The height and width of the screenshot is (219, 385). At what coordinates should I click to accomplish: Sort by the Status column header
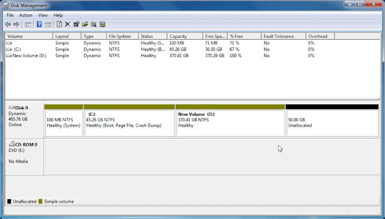coord(152,36)
